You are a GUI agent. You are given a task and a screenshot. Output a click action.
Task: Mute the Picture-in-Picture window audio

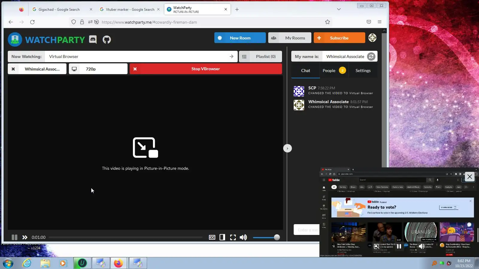(x=422, y=247)
